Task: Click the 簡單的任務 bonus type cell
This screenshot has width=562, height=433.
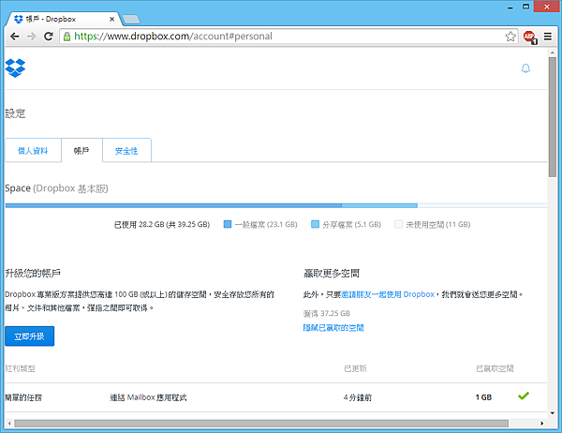Action: (x=23, y=397)
